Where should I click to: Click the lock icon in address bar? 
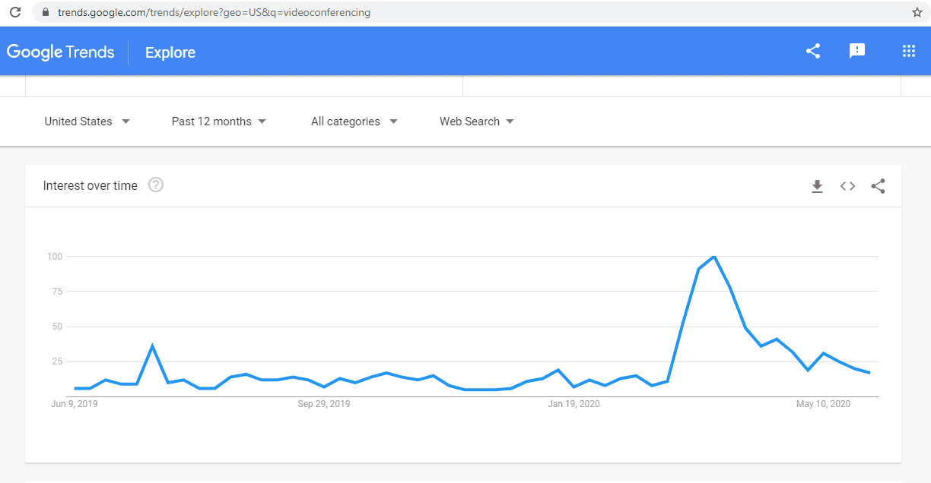(46, 12)
